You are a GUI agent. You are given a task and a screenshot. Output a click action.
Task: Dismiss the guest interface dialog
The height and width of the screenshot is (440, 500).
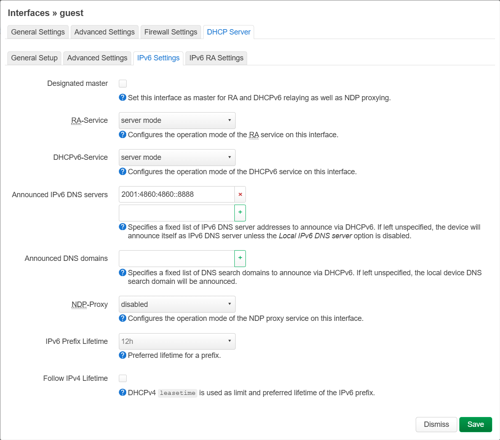436,424
